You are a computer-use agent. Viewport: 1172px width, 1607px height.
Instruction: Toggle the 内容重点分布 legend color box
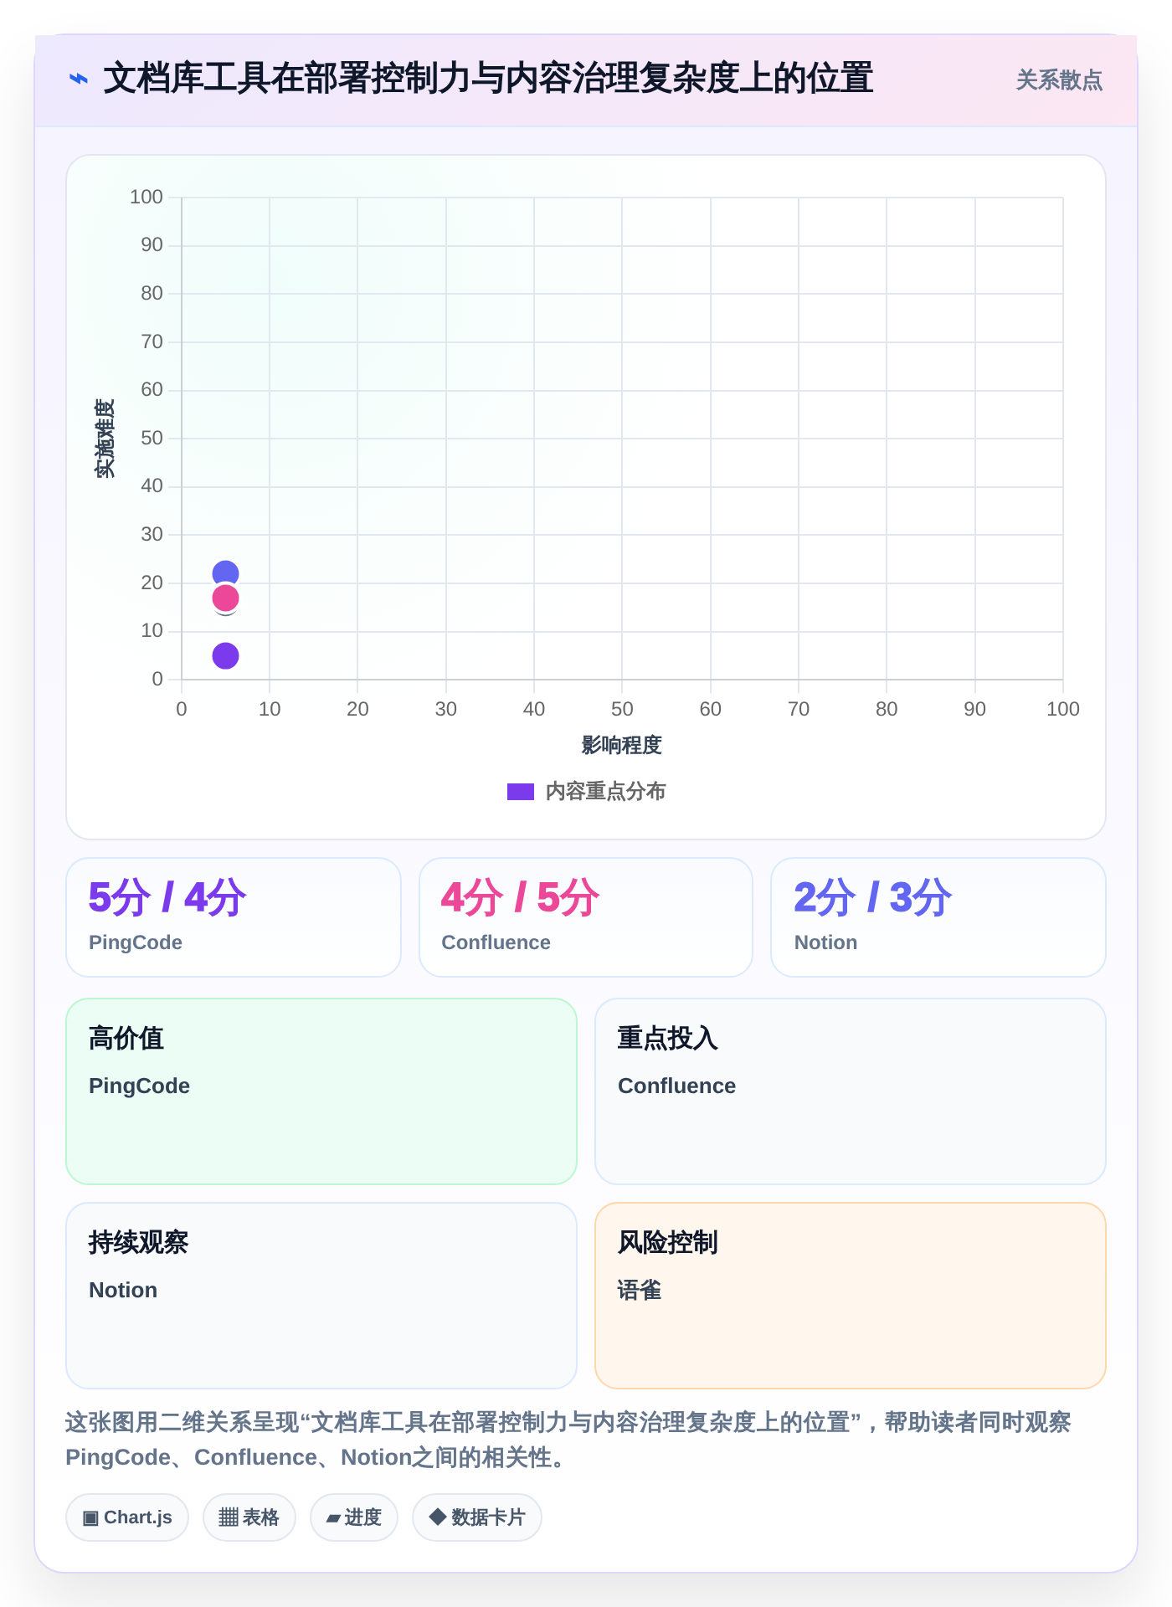521,792
